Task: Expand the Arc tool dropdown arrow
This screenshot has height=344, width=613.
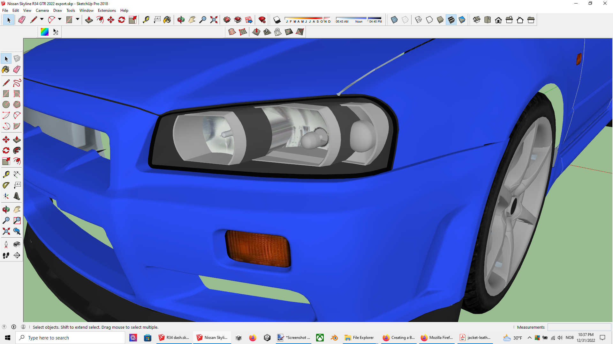Action: 60,19
